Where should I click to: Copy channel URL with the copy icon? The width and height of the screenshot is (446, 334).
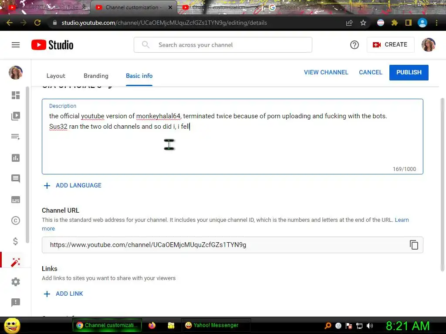tap(414, 245)
